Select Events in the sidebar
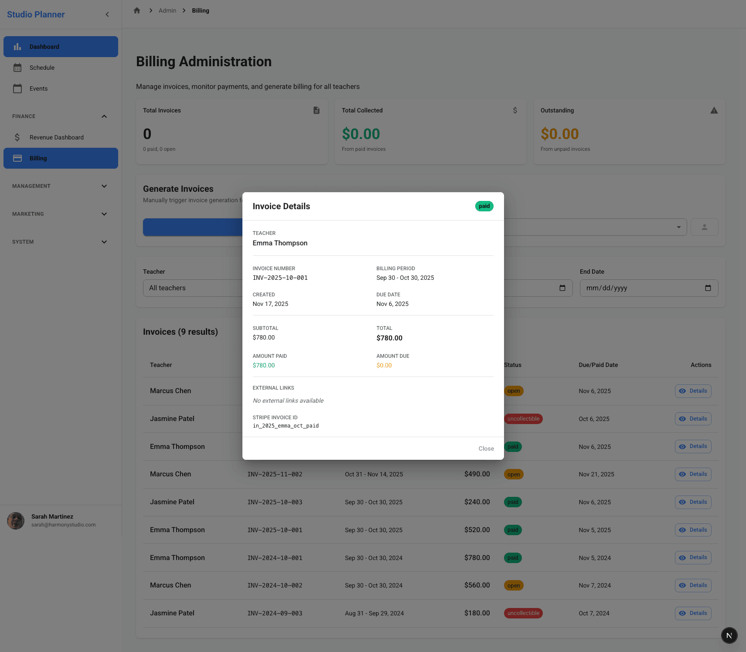The width and height of the screenshot is (746, 652). (38, 88)
